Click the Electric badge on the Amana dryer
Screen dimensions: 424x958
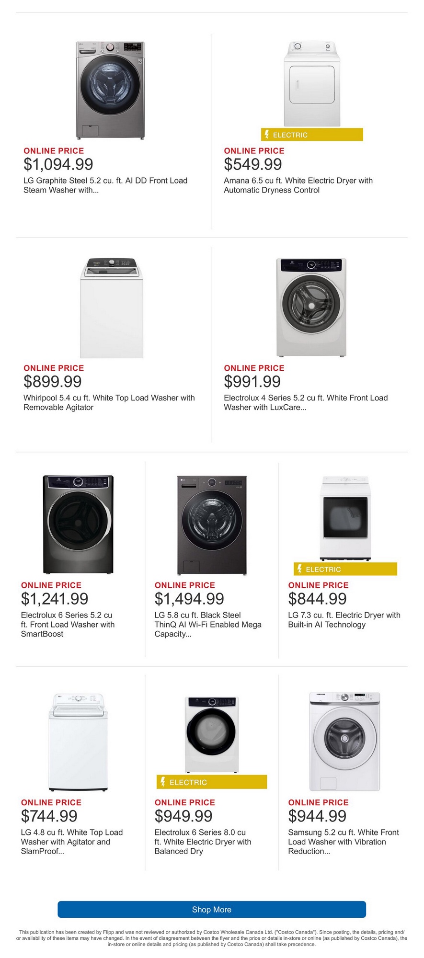coord(312,135)
